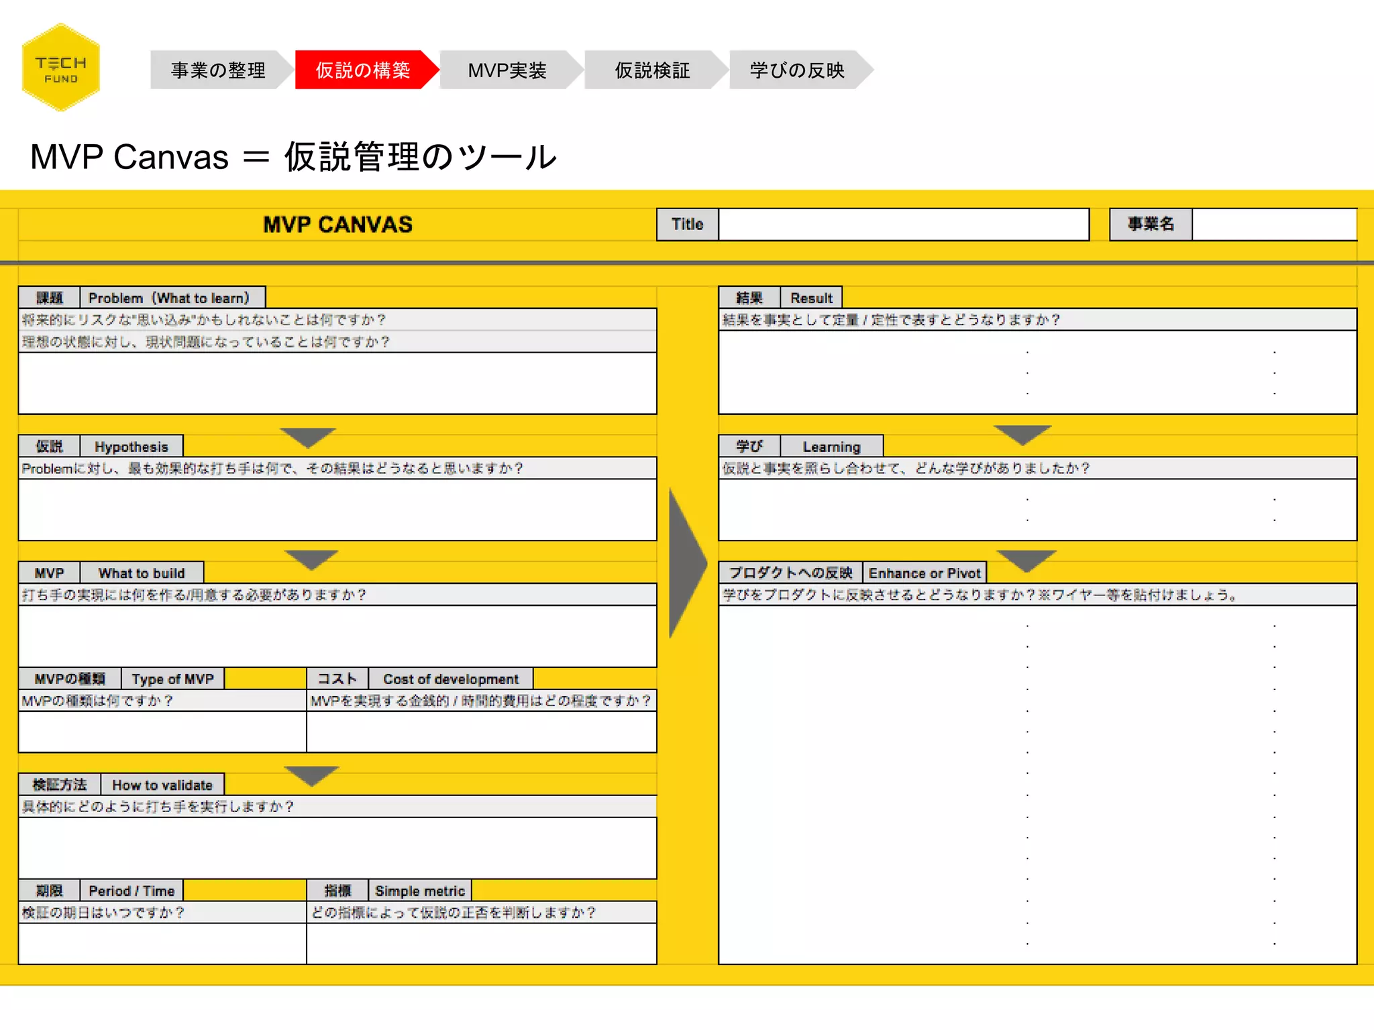Click the Learning answer box
1374x1030 pixels.
click(1038, 510)
